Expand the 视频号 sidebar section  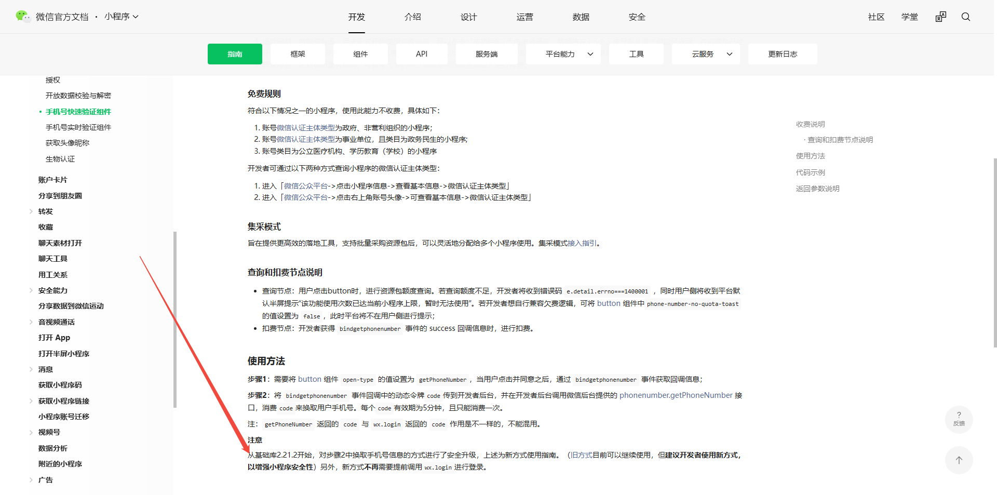31,432
